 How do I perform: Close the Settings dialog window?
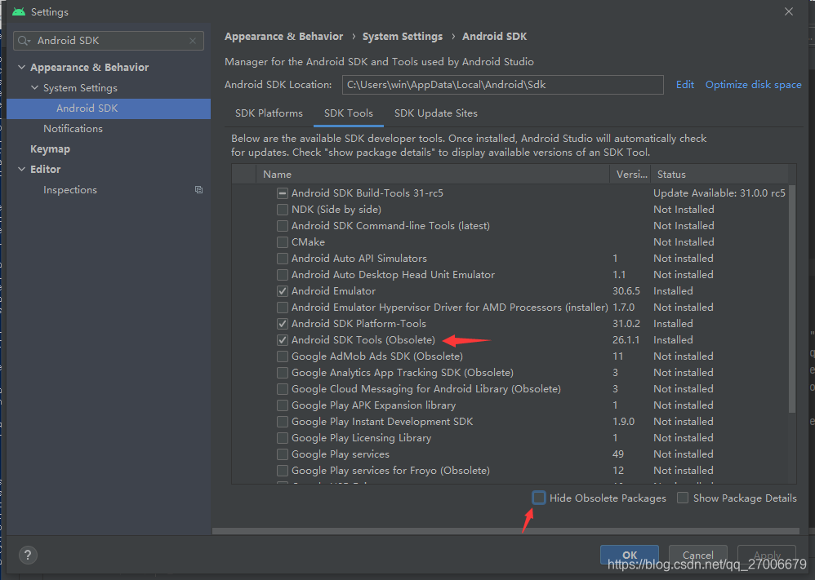pos(789,11)
